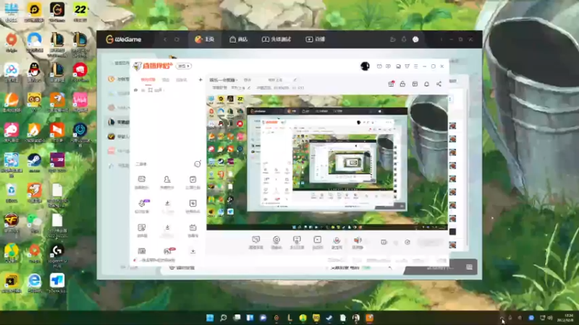The width and height of the screenshot is (579, 325).
Task: Click settings gear icon beside start button
Action: click(407, 242)
